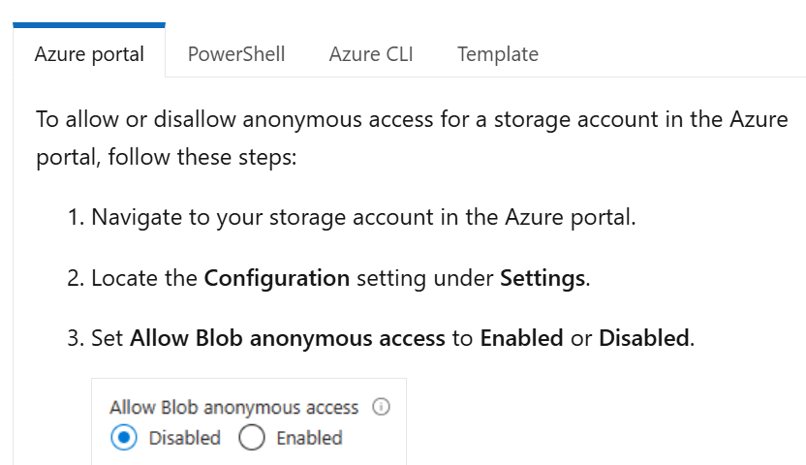Click the info icon beside Allow Blob anonymous access
The image size is (806, 465).
pyautogui.click(x=381, y=407)
